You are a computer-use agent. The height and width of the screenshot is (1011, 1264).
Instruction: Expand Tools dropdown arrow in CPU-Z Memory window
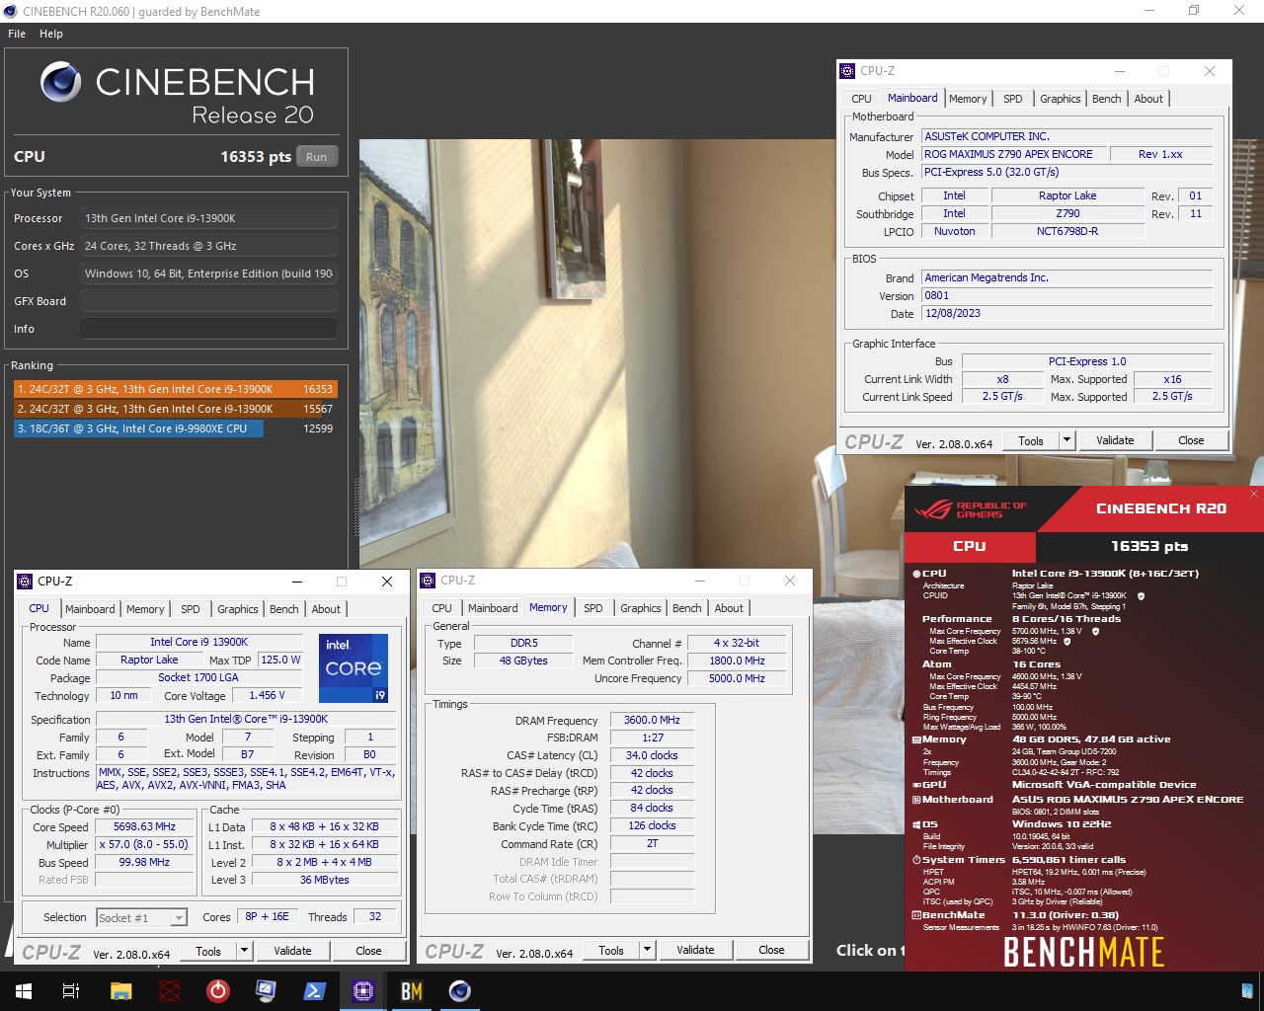point(647,950)
